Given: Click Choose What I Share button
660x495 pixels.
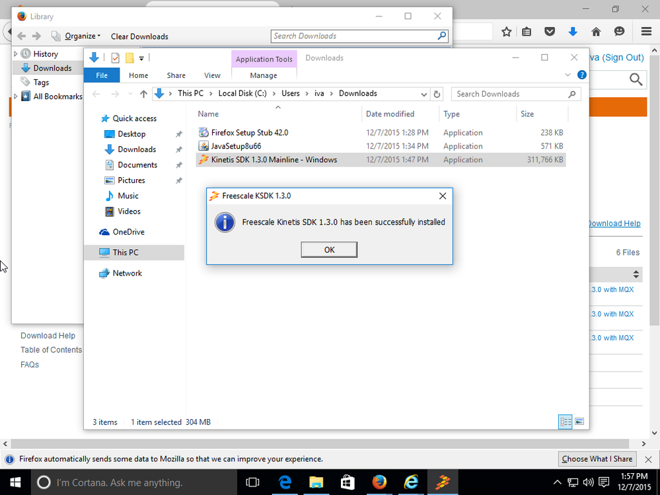Looking at the screenshot, I should click(x=597, y=459).
